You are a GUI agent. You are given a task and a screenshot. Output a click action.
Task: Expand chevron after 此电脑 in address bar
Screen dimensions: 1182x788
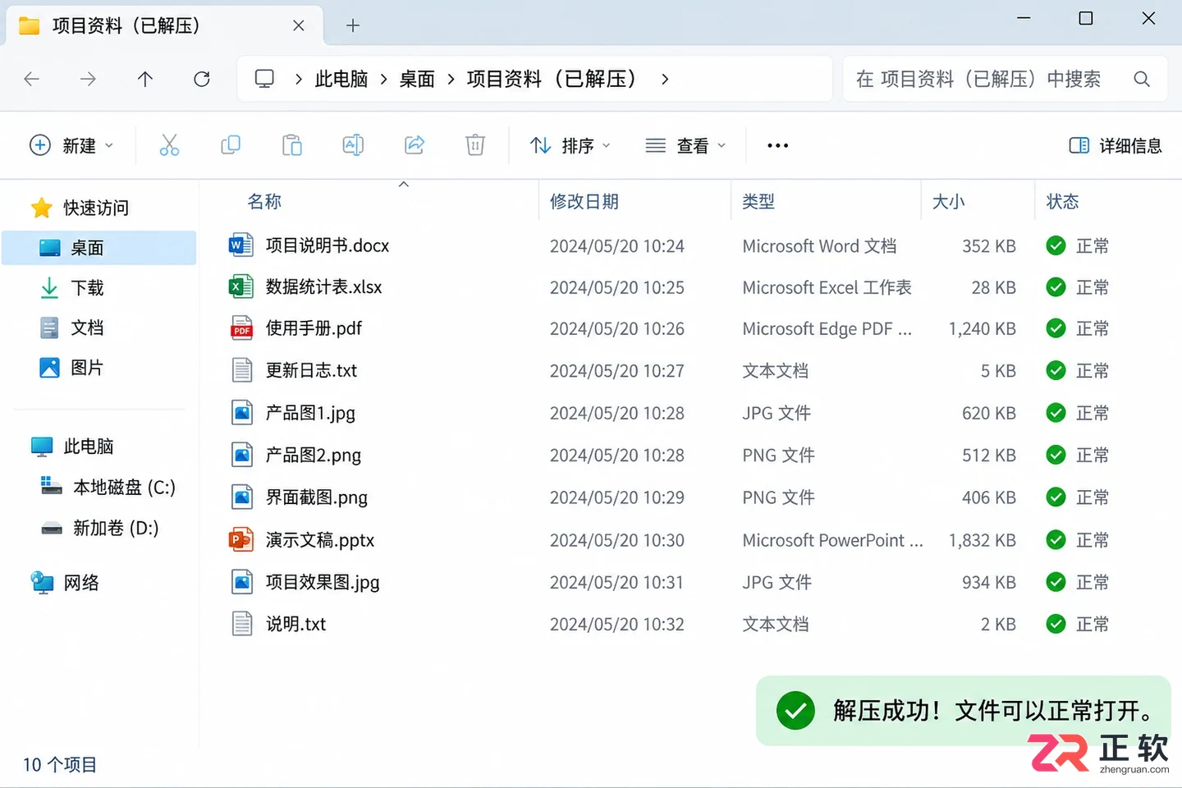pos(383,79)
